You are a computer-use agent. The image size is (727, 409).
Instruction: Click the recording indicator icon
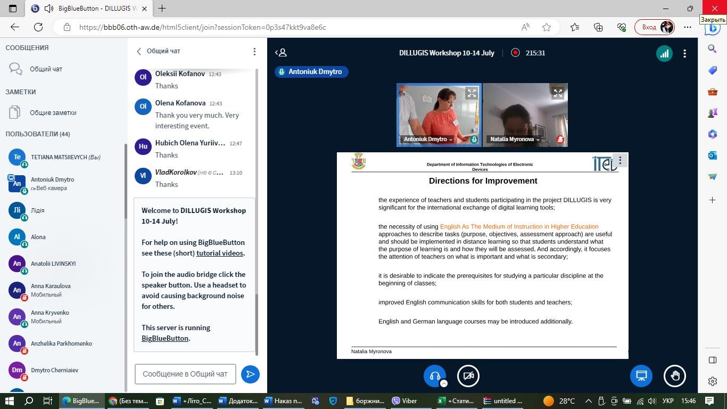coord(515,53)
